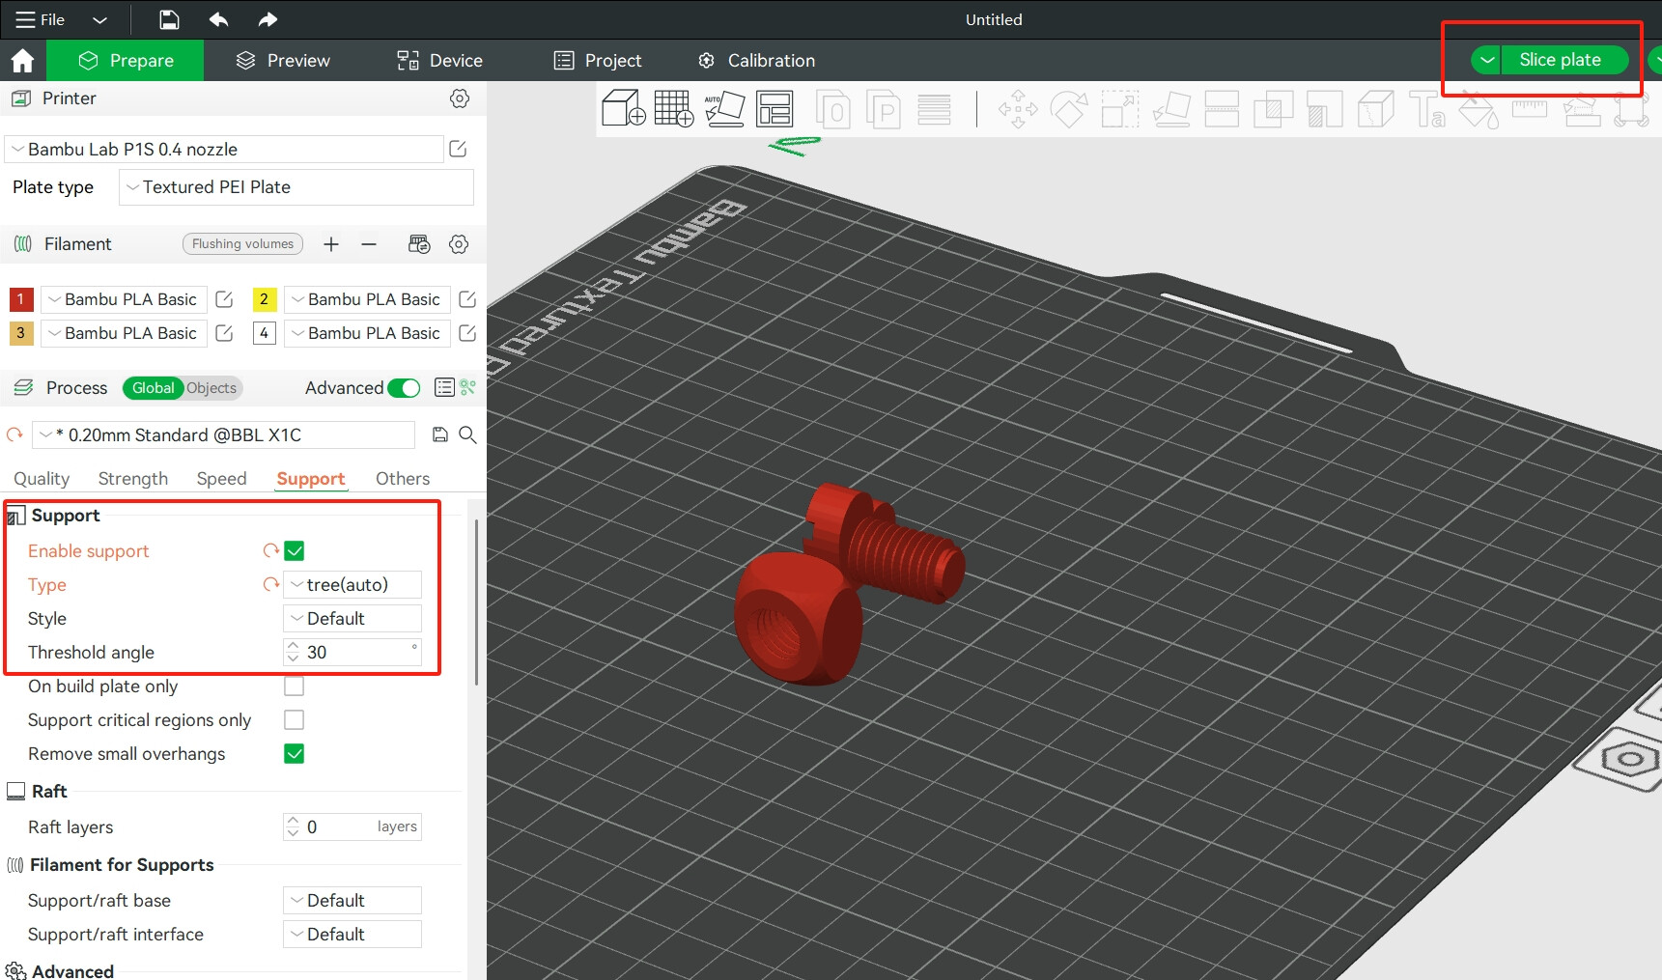
Task: Open filament settings gear
Action: pyautogui.click(x=459, y=244)
